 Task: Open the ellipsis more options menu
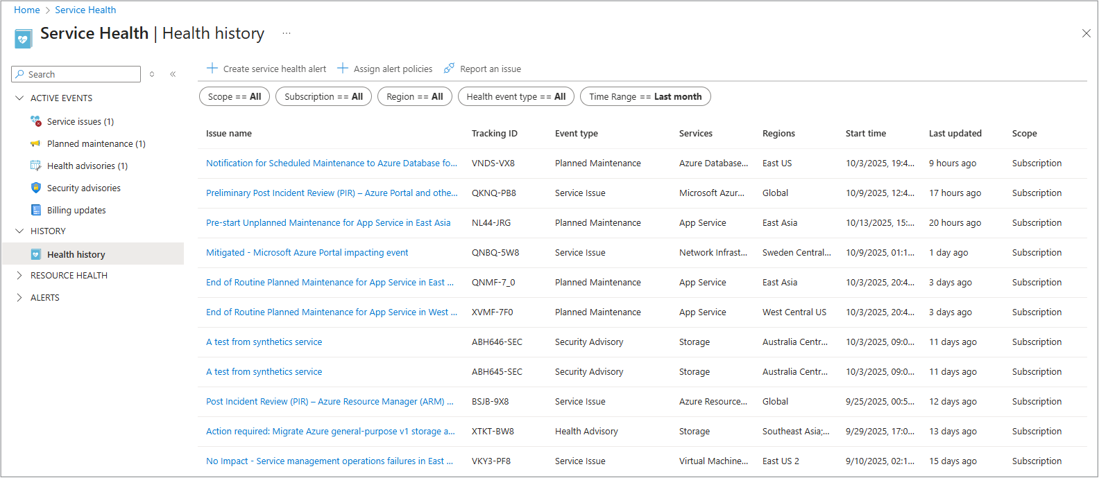pos(287,33)
